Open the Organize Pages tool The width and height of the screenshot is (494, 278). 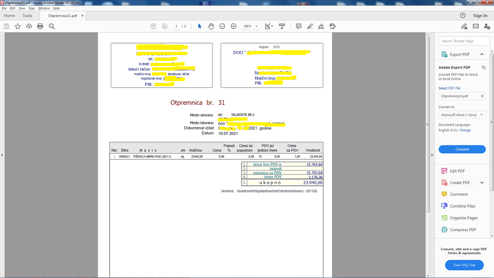pyautogui.click(x=464, y=218)
